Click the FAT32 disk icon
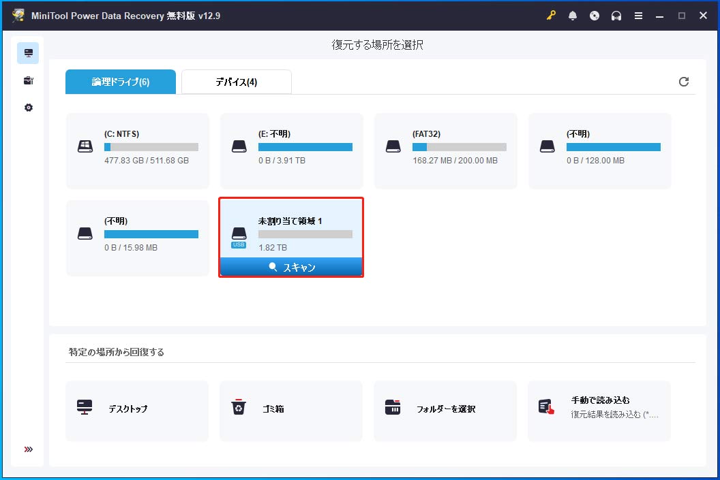The height and width of the screenshot is (480, 720). tap(393, 146)
